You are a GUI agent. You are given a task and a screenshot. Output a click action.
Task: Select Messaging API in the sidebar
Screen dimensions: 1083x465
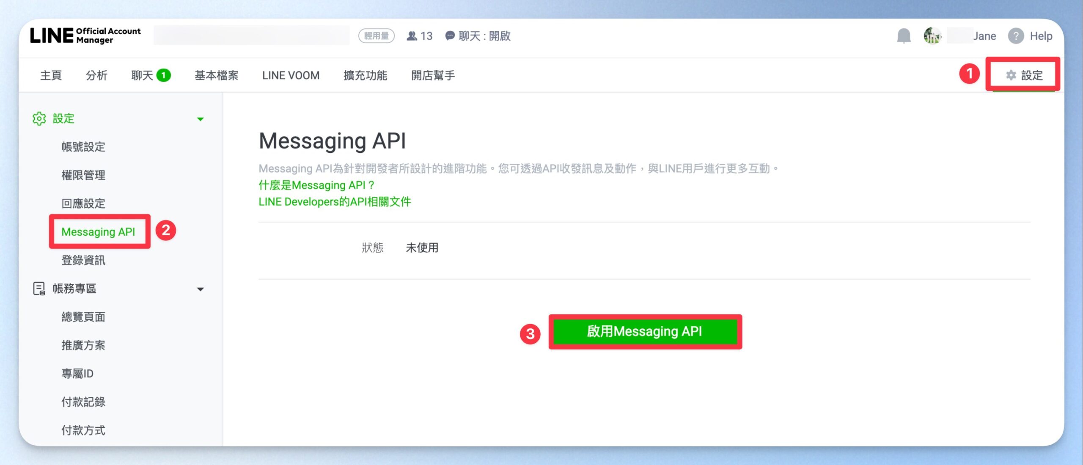tap(98, 232)
